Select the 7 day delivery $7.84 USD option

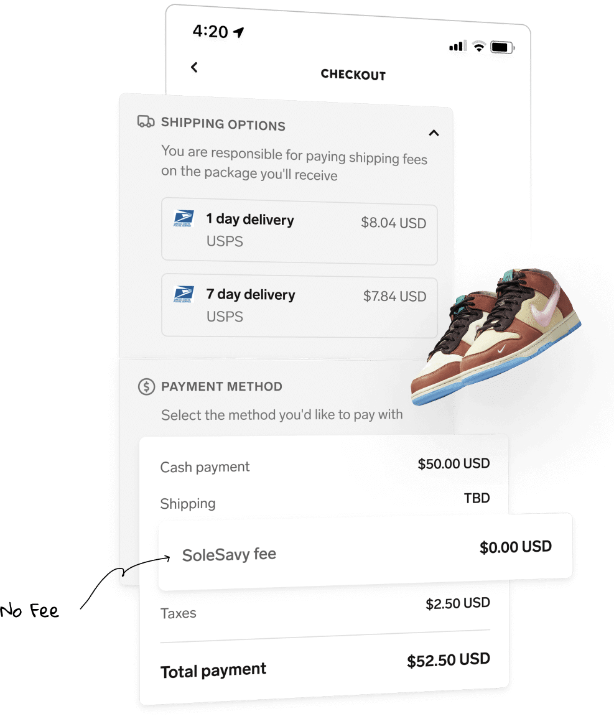(299, 307)
